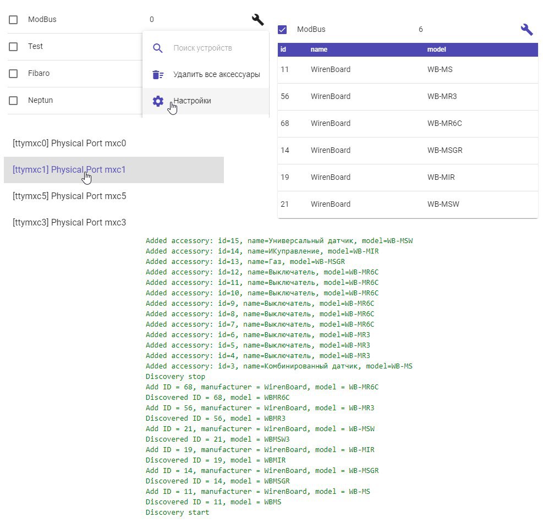This screenshot has width=543, height=523.
Task: Click the WB-MS model cell
Action: [x=440, y=70]
